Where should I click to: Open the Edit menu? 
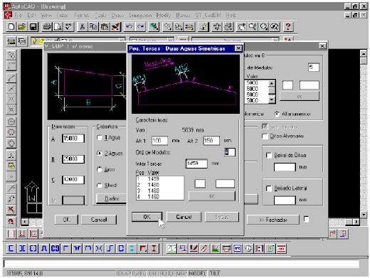click(x=31, y=15)
